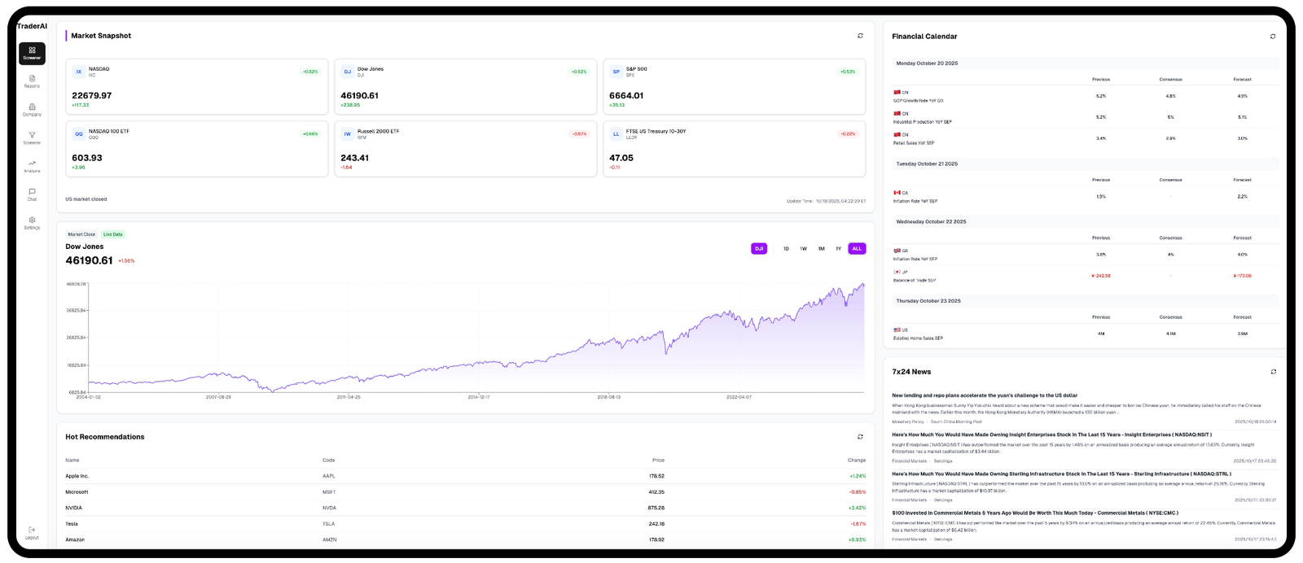This screenshot has height=563, width=1303.
Task: Select the S&P 500 market card
Action: pos(734,86)
